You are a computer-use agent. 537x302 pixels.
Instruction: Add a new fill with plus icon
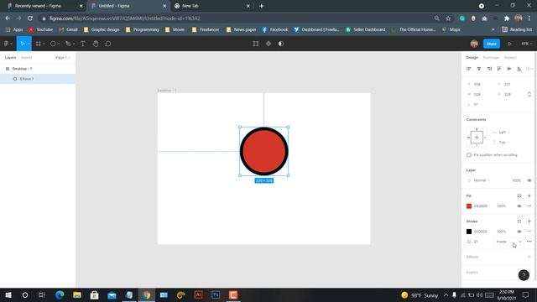529,195
